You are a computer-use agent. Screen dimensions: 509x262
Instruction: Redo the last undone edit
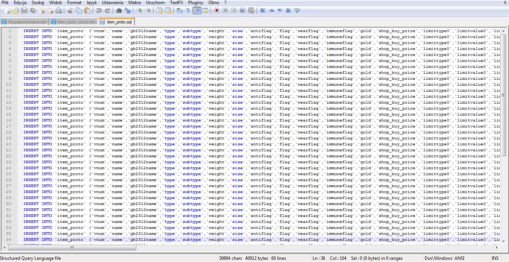pyautogui.click(x=108, y=10)
